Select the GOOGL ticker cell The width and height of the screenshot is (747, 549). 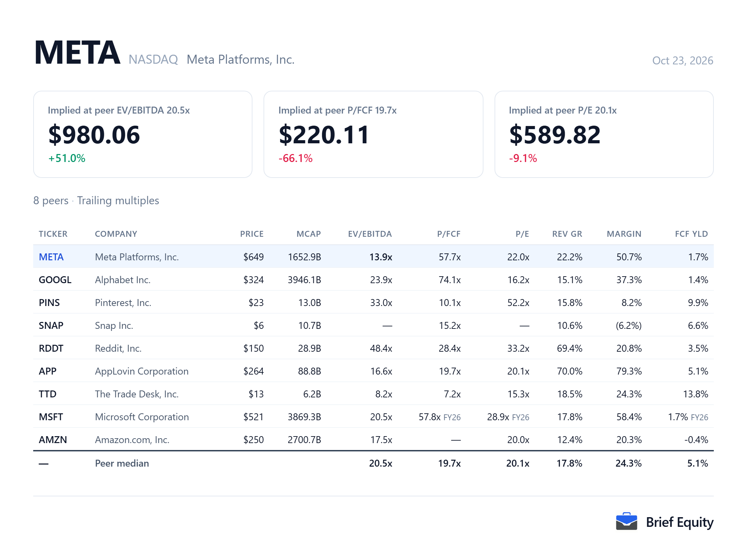55,280
